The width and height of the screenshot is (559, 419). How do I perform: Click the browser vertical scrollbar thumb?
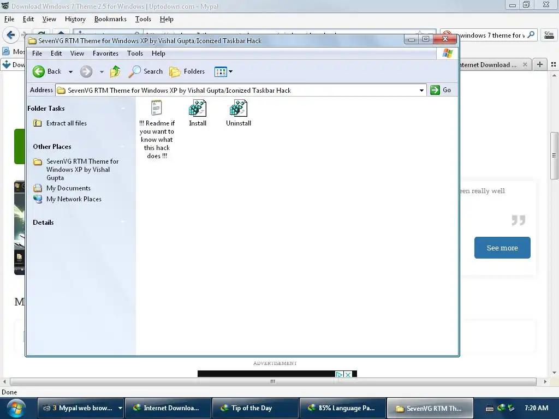[554, 155]
